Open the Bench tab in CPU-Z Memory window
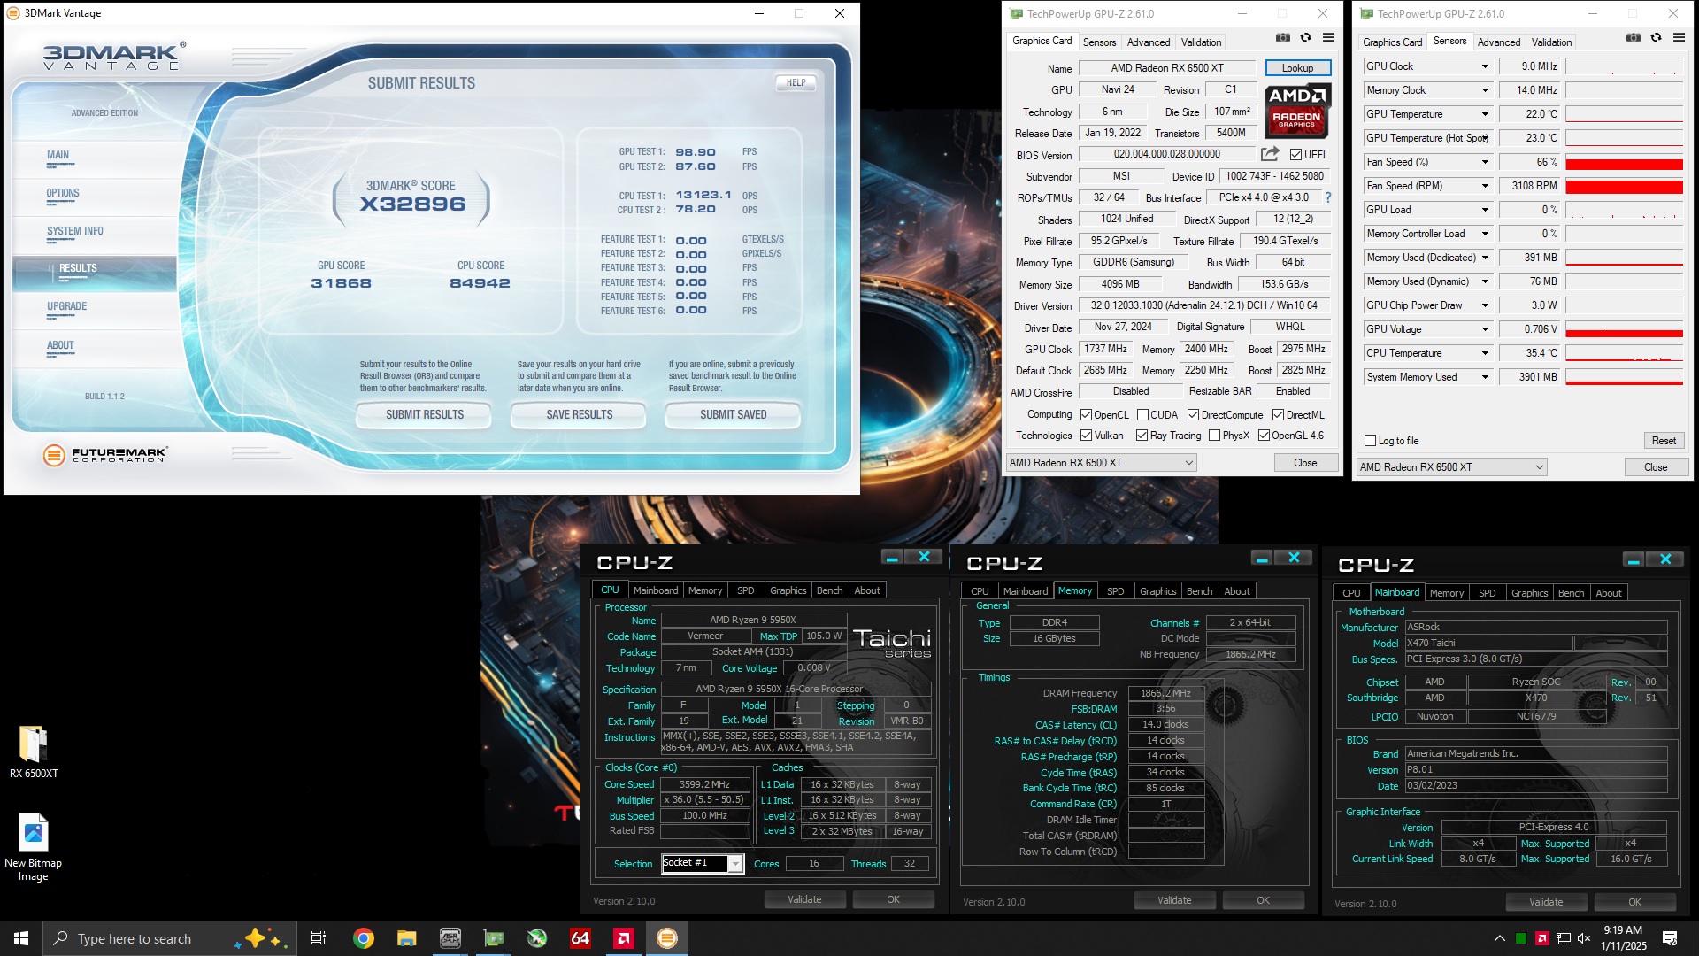Screen dimensions: 1699x956 1199,591
